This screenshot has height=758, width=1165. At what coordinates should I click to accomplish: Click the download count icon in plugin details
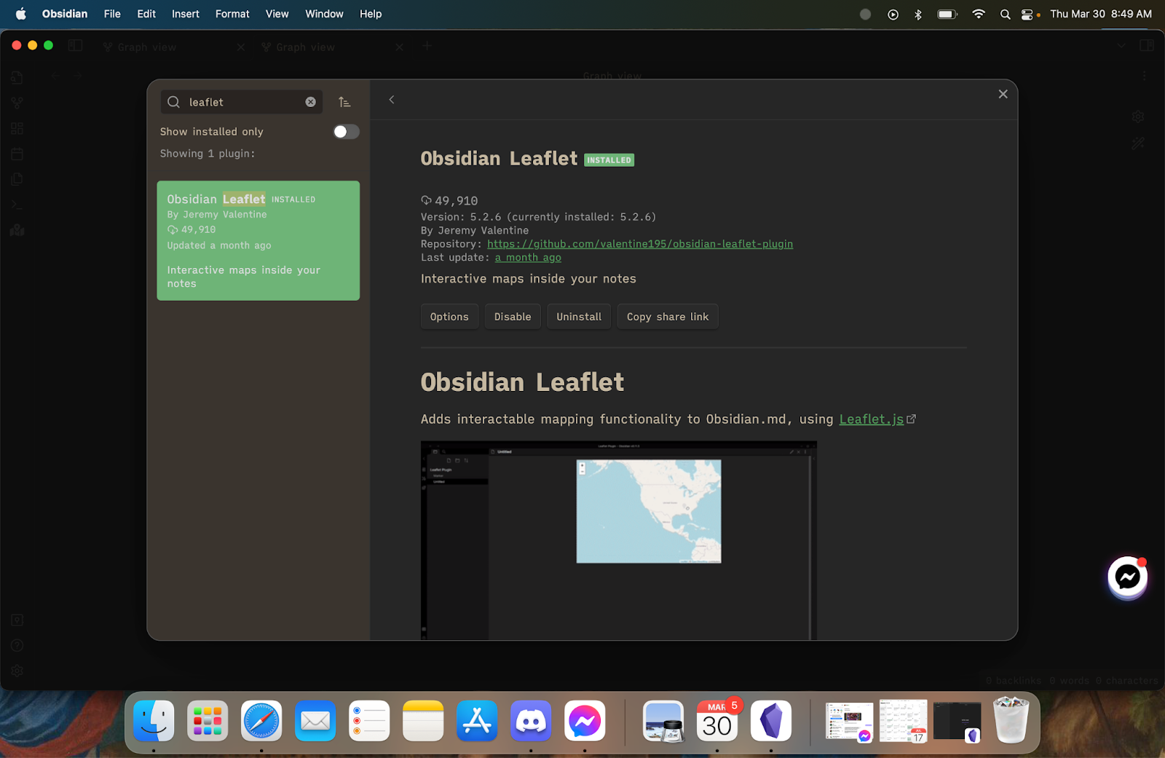click(x=426, y=201)
